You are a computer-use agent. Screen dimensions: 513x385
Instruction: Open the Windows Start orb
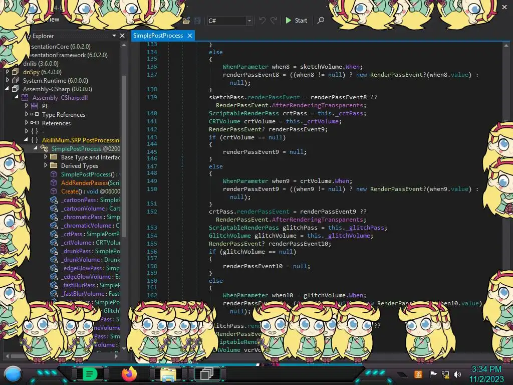point(13,374)
